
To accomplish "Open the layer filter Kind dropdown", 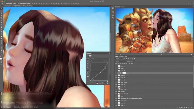I will [119, 59].
